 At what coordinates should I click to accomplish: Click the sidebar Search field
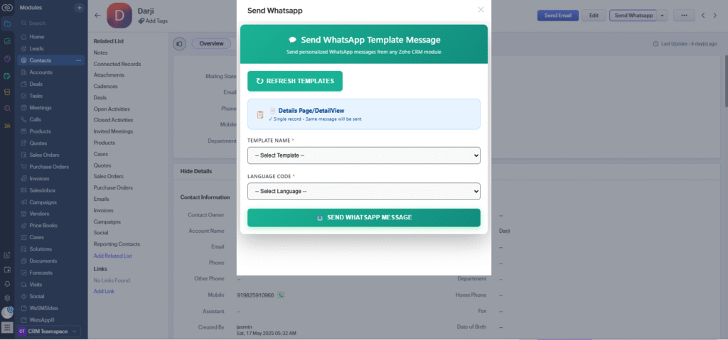point(47,23)
